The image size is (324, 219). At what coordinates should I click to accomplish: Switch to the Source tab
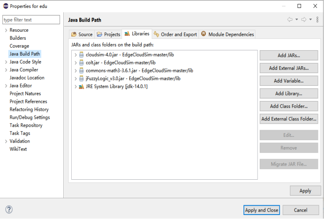pyautogui.click(x=82, y=34)
